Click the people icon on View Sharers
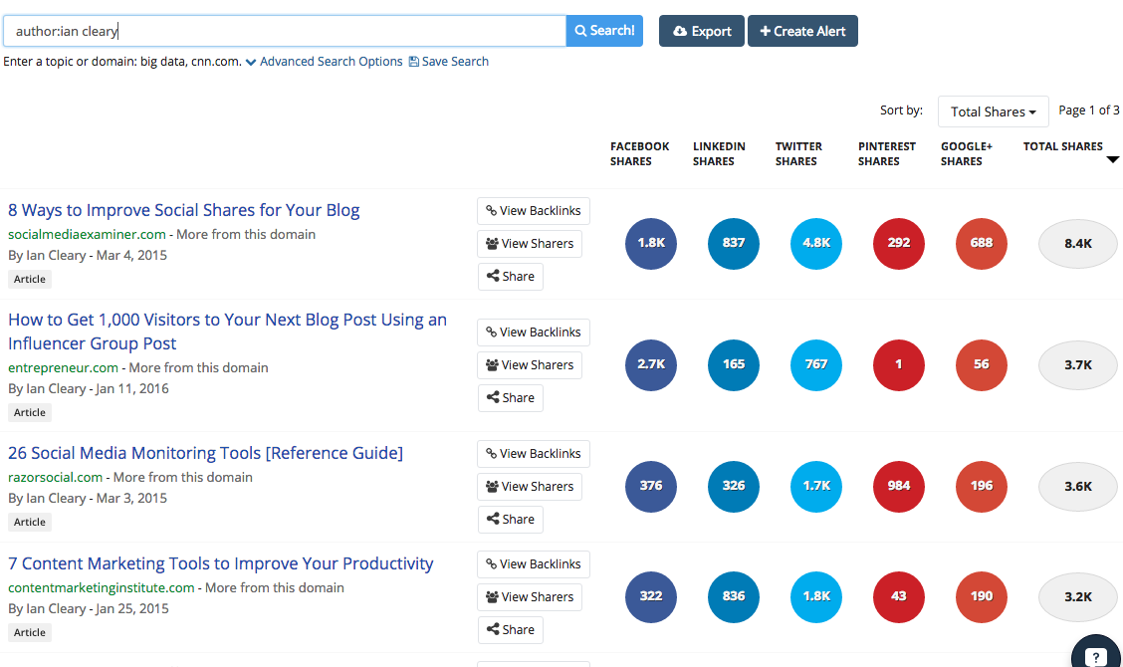1123x667 pixels. coord(492,243)
